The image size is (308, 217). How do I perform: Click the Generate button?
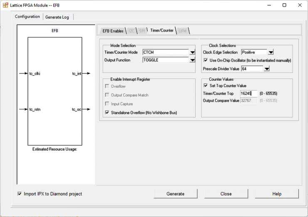[x=175, y=194]
